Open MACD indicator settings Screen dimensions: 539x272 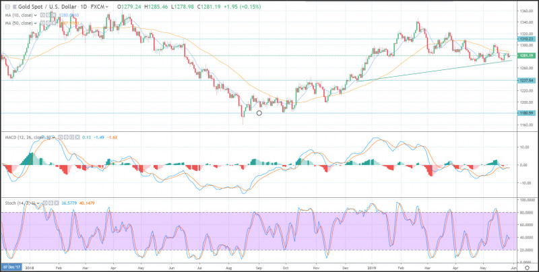[66, 137]
